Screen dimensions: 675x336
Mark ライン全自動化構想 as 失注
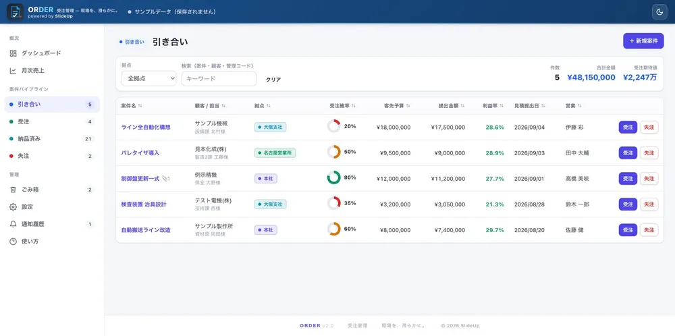tap(649, 128)
